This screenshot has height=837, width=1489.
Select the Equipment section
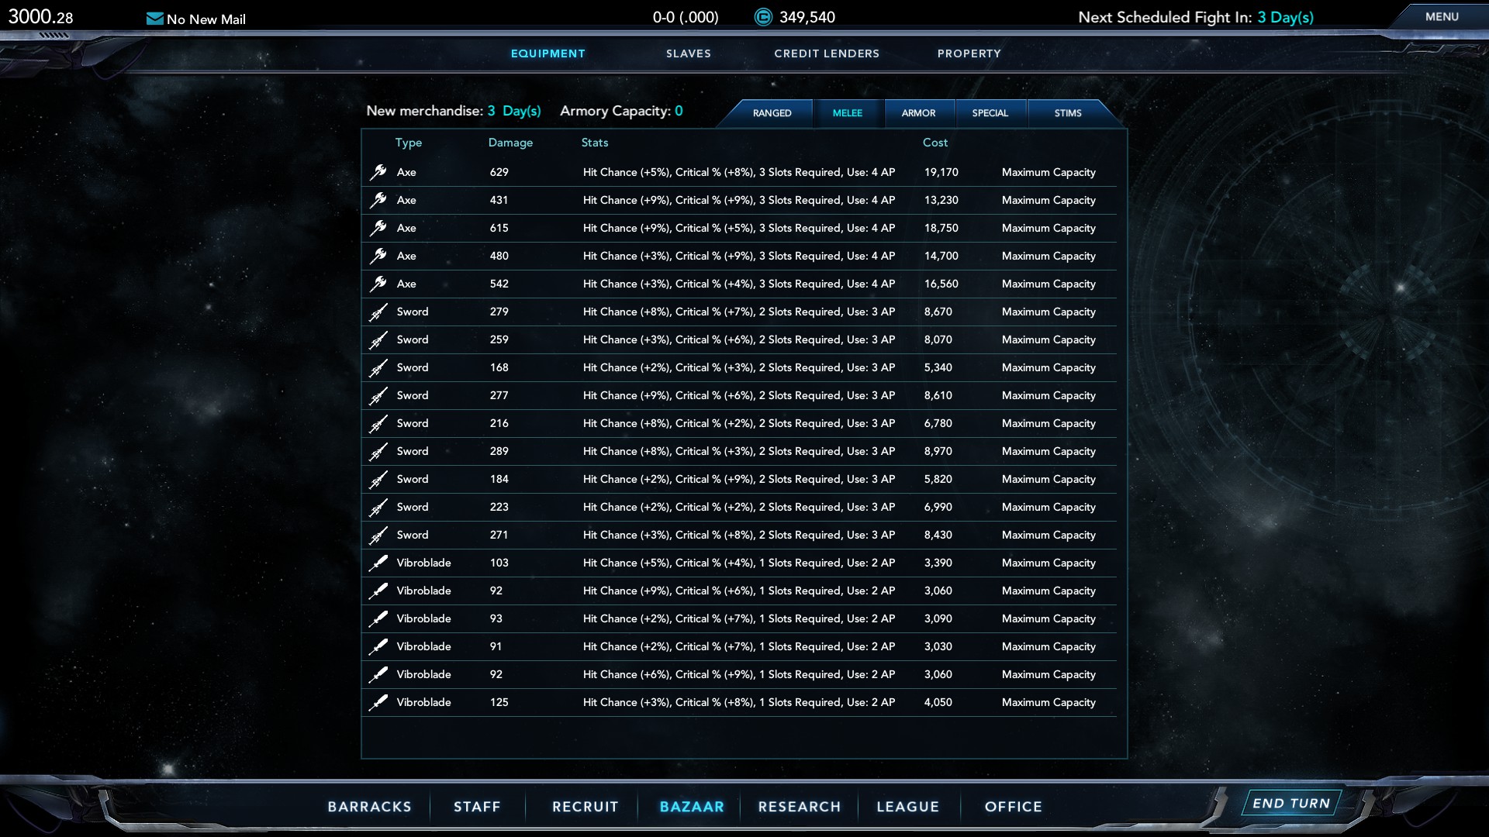click(x=548, y=53)
